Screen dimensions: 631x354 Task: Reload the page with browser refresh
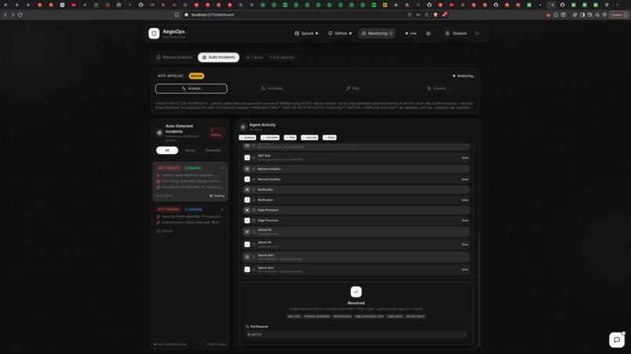[x=20, y=15]
